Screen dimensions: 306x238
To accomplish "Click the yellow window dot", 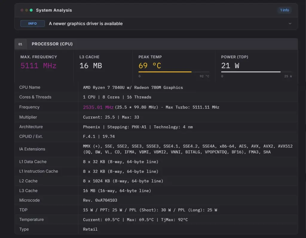I will (26, 10).
